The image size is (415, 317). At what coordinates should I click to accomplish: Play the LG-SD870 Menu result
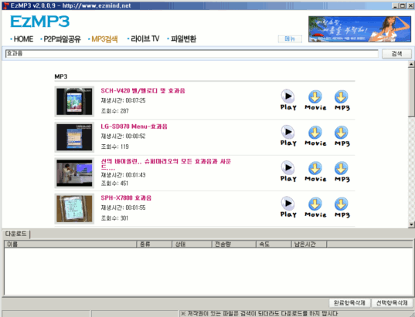pos(288,136)
